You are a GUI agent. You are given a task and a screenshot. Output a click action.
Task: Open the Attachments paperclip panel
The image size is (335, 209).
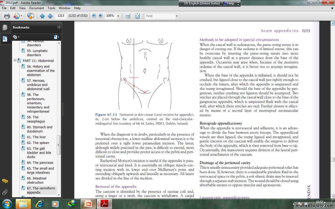[x=5, y=193]
